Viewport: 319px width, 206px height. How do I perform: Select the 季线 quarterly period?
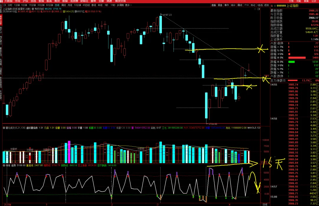point(94,5)
